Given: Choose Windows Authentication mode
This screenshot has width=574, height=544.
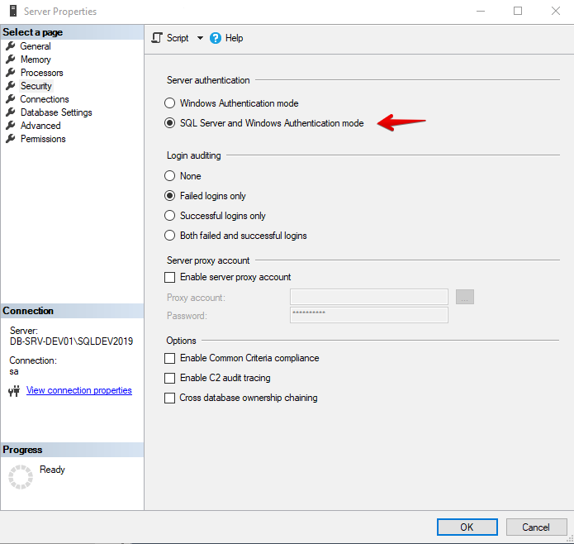Looking at the screenshot, I should click(170, 103).
